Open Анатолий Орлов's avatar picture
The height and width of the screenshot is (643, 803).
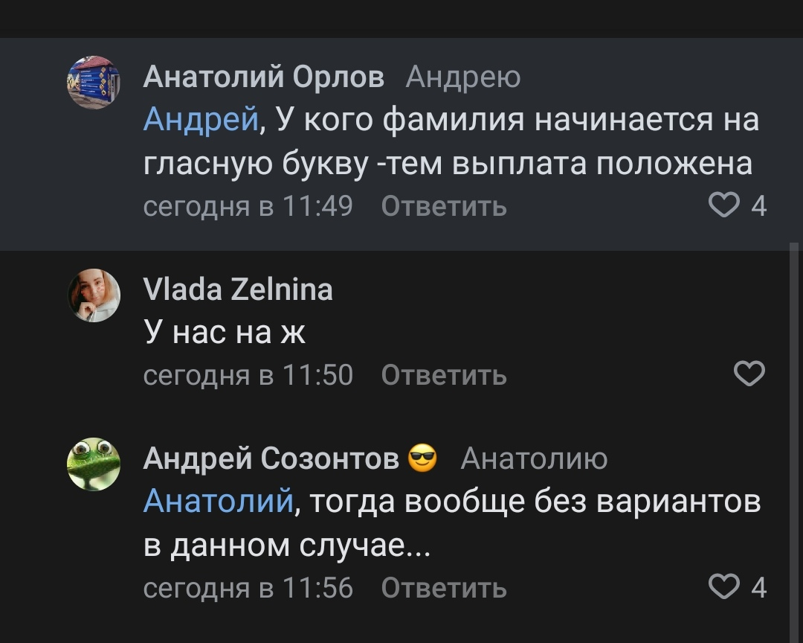pyautogui.click(x=94, y=83)
